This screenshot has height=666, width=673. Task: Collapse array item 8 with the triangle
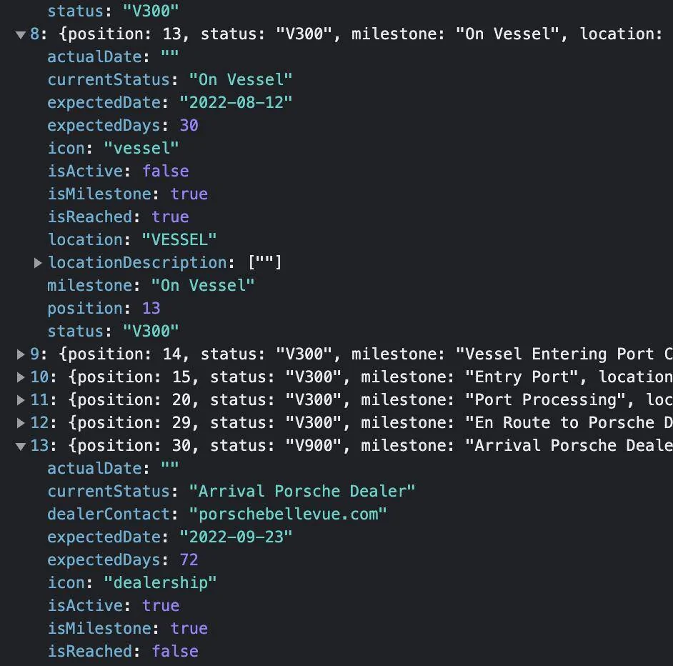click(20, 34)
